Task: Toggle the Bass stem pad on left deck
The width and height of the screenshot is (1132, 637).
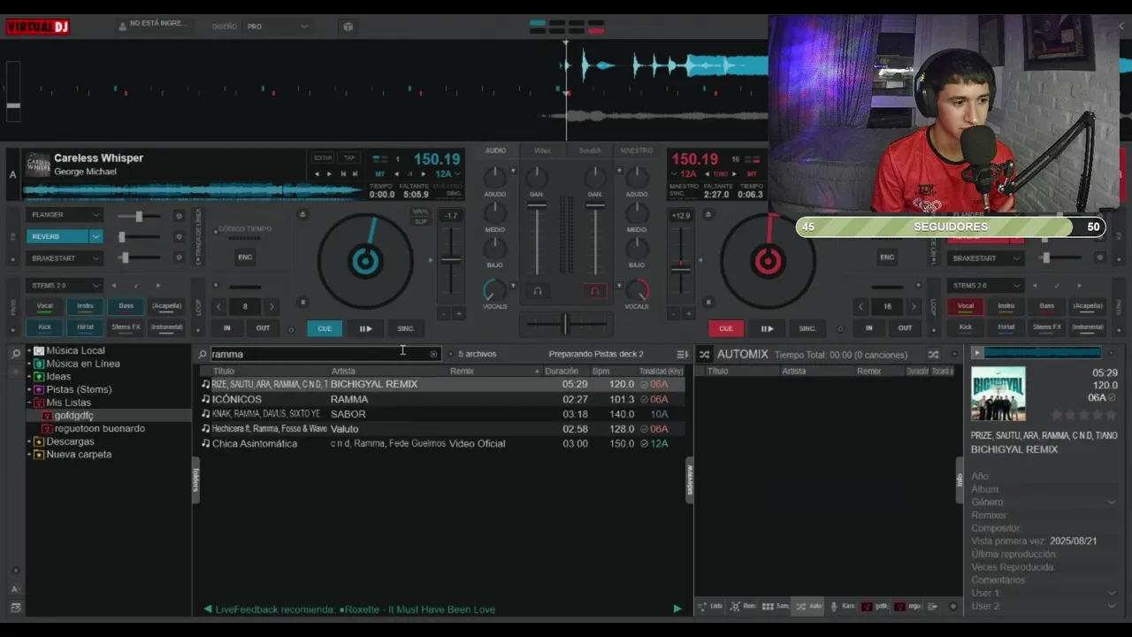Action: click(126, 306)
